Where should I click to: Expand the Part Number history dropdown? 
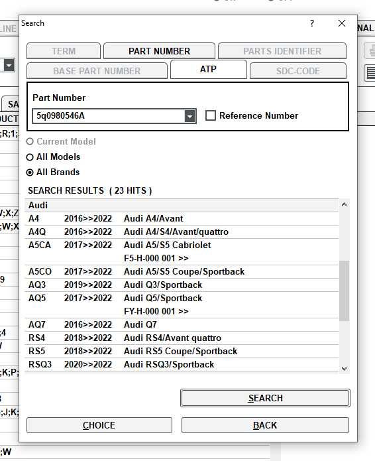tap(190, 116)
